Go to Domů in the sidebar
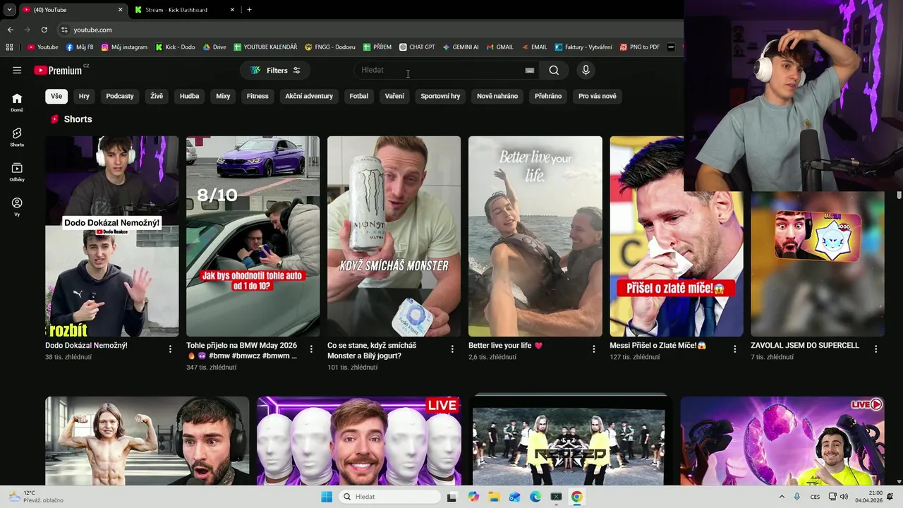 [x=17, y=102]
